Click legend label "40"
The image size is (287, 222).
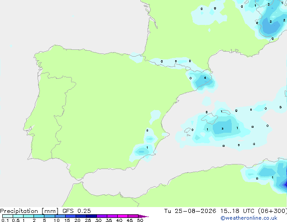[119, 220]
